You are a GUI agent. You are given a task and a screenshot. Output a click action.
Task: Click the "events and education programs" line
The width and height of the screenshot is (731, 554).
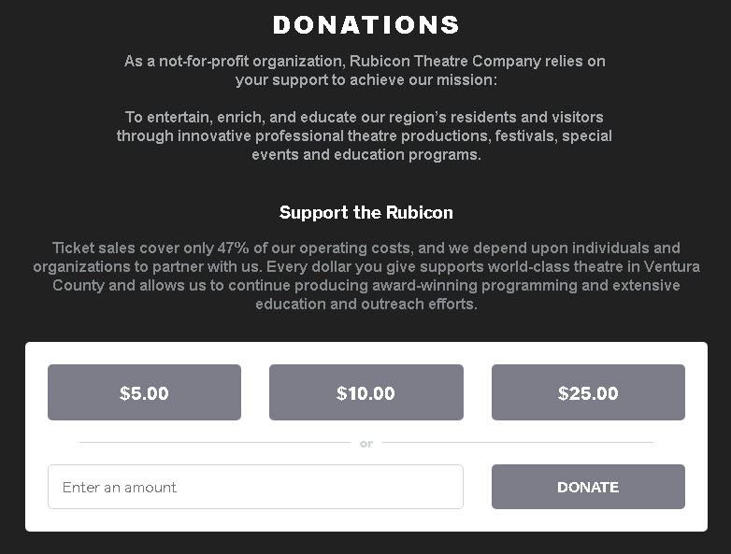click(365, 155)
